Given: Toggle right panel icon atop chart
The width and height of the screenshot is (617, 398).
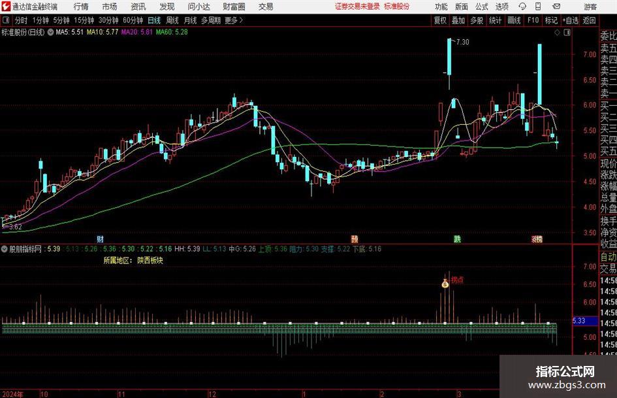Looking at the screenshot, I should pyautogui.click(x=567, y=33).
